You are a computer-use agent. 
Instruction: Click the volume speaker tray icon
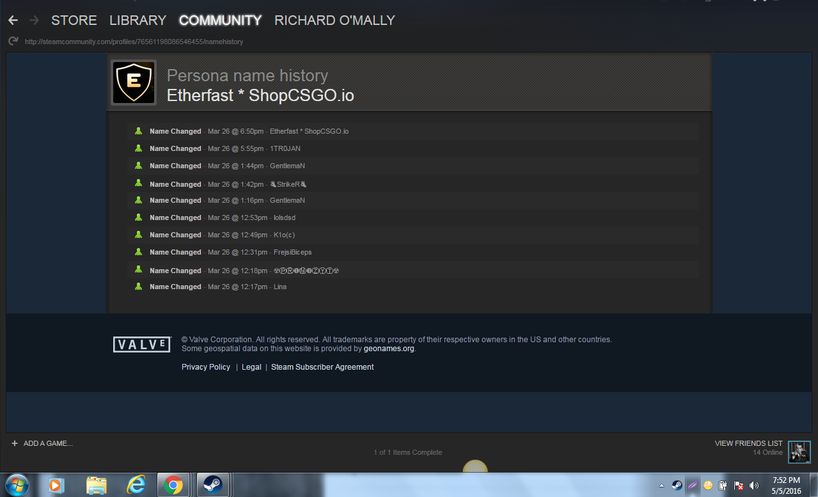coord(755,485)
